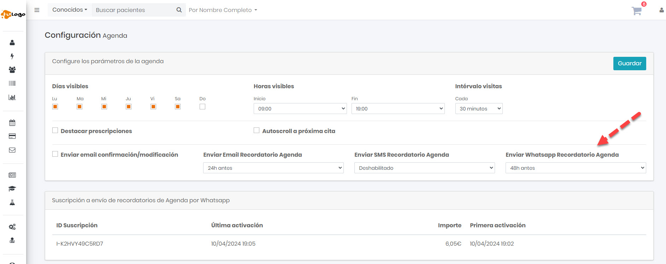Expand Enviar Whatsapp Recordatorio dropdown

coord(576,168)
